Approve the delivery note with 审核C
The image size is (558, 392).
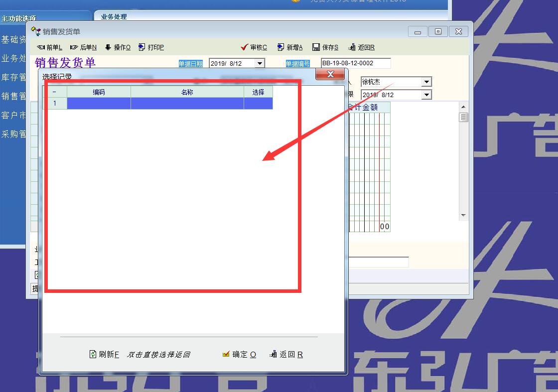[254, 47]
